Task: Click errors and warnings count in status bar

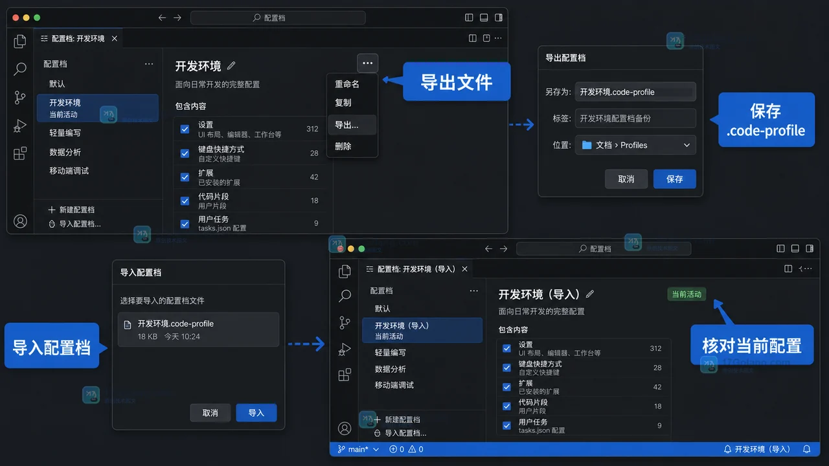Action: coord(406,449)
